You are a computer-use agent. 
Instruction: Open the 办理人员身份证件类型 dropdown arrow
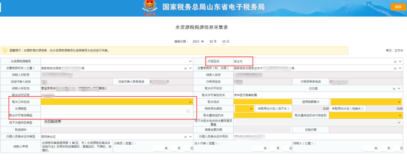190,137
